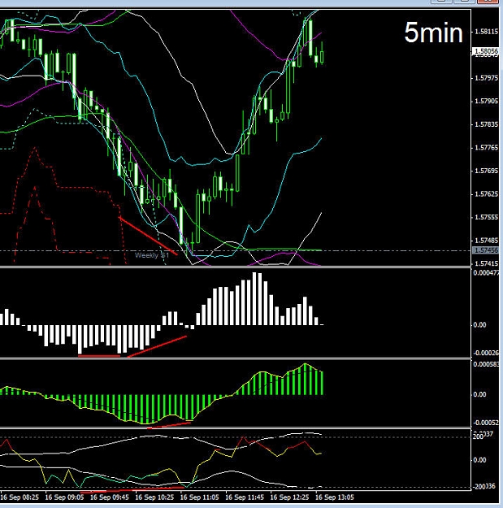Click price scale value 1.57695
Image resolution: width=503 pixels, height=508 pixels.
click(487, 171)
